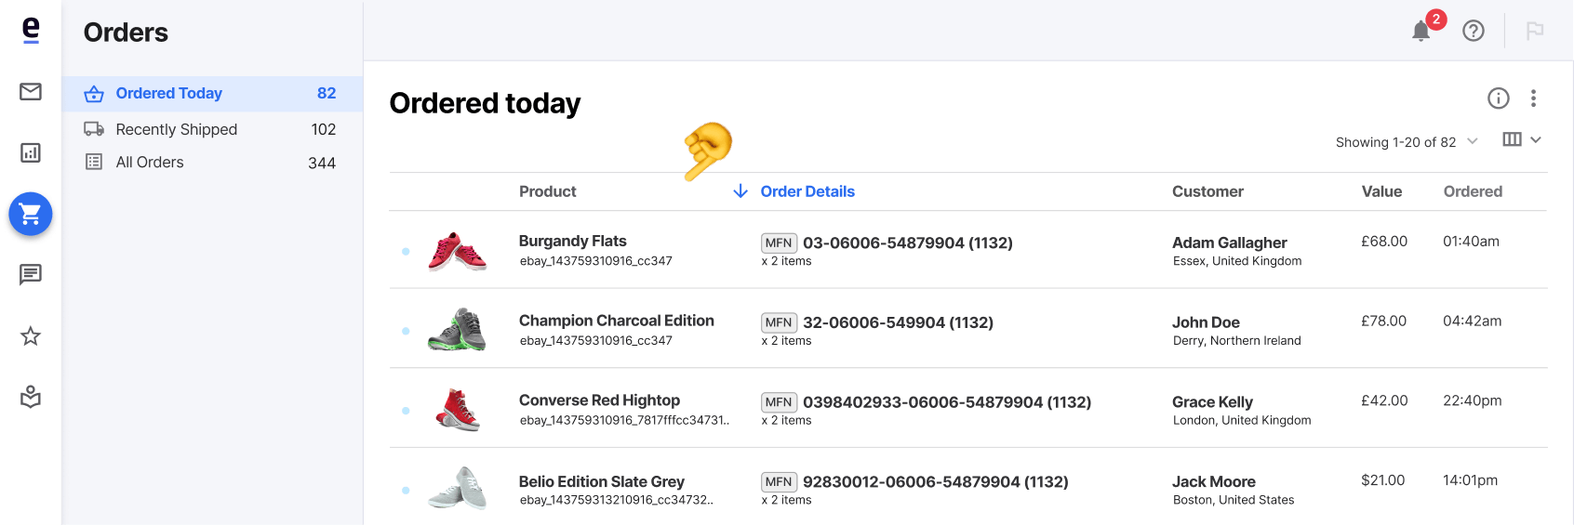The width and height of the screenshot is (1574, 525).
Task: Open Champion Charcoal Edition product
Action: (x=616, y=321)
